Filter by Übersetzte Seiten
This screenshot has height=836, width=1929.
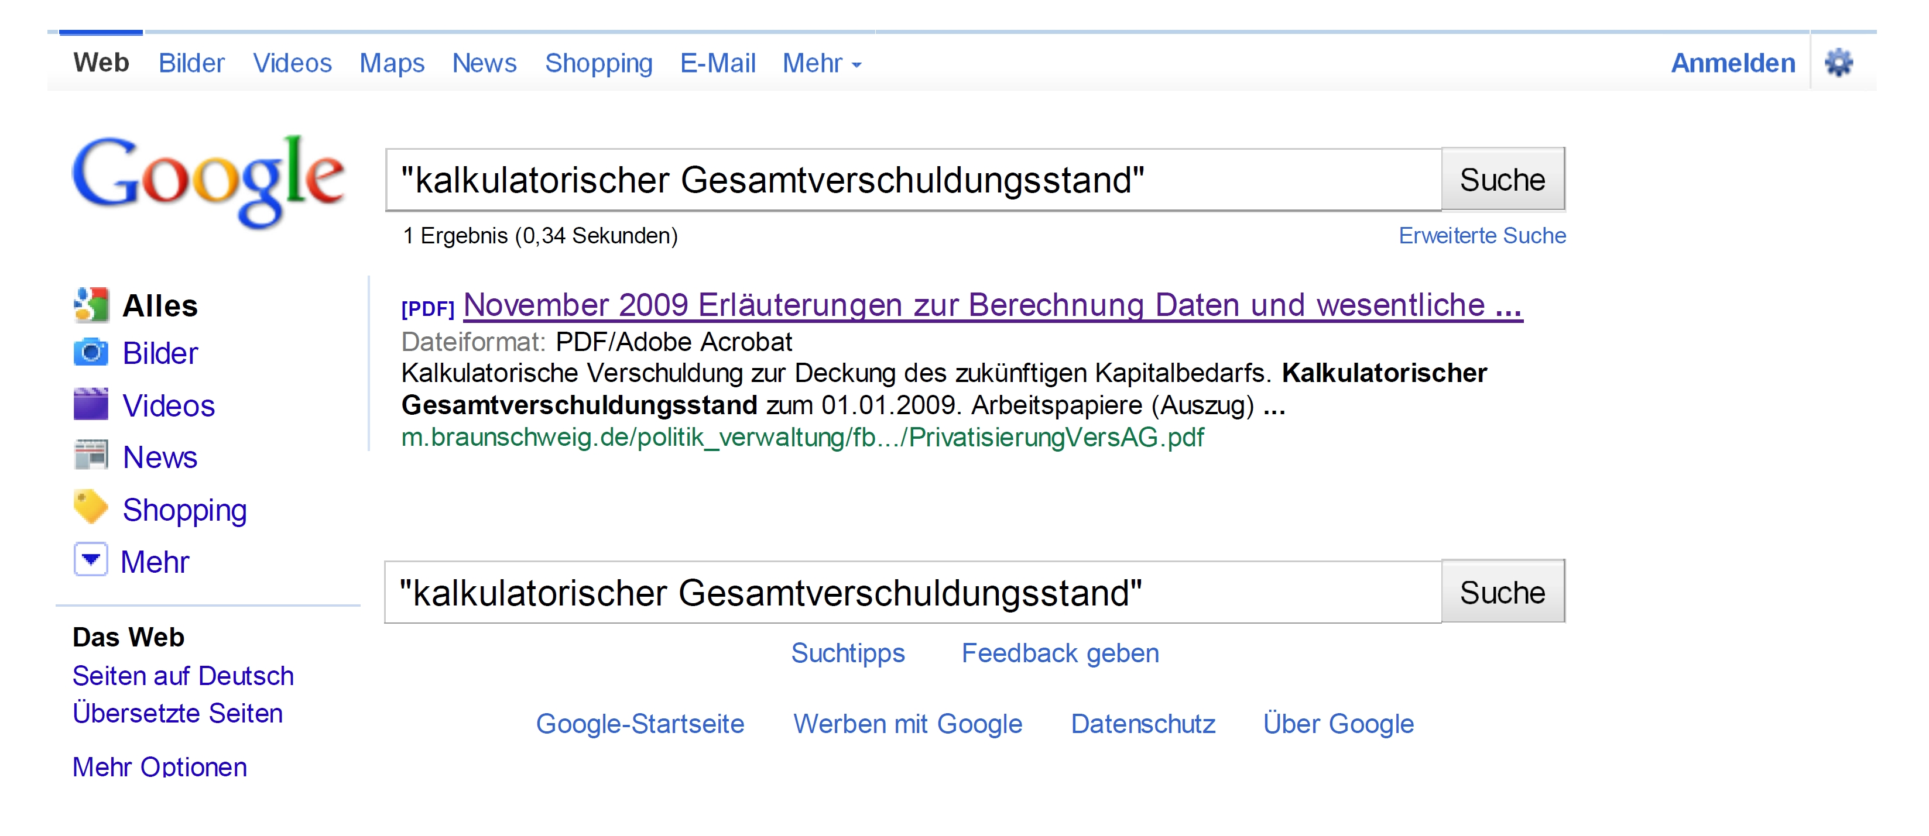pyautogui.click(x=177, y=713)
